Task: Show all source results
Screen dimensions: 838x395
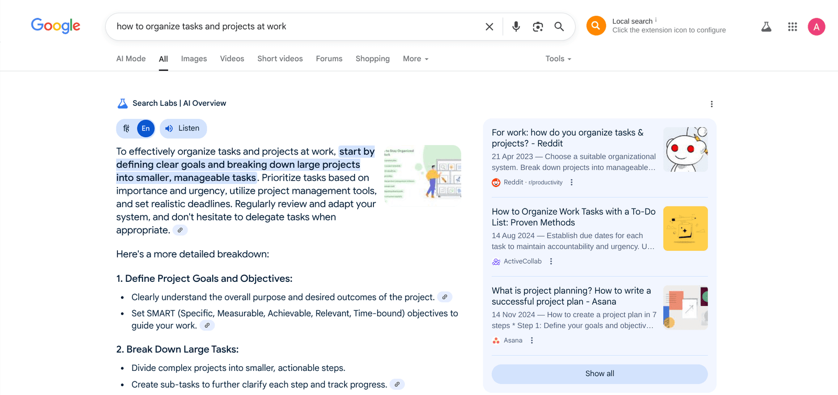Action: pos(600,374)
